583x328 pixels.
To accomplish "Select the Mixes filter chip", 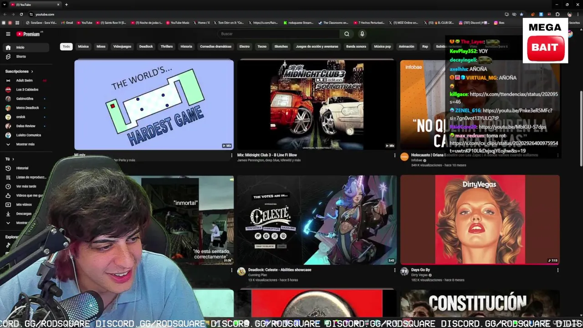I will (101, 46).
